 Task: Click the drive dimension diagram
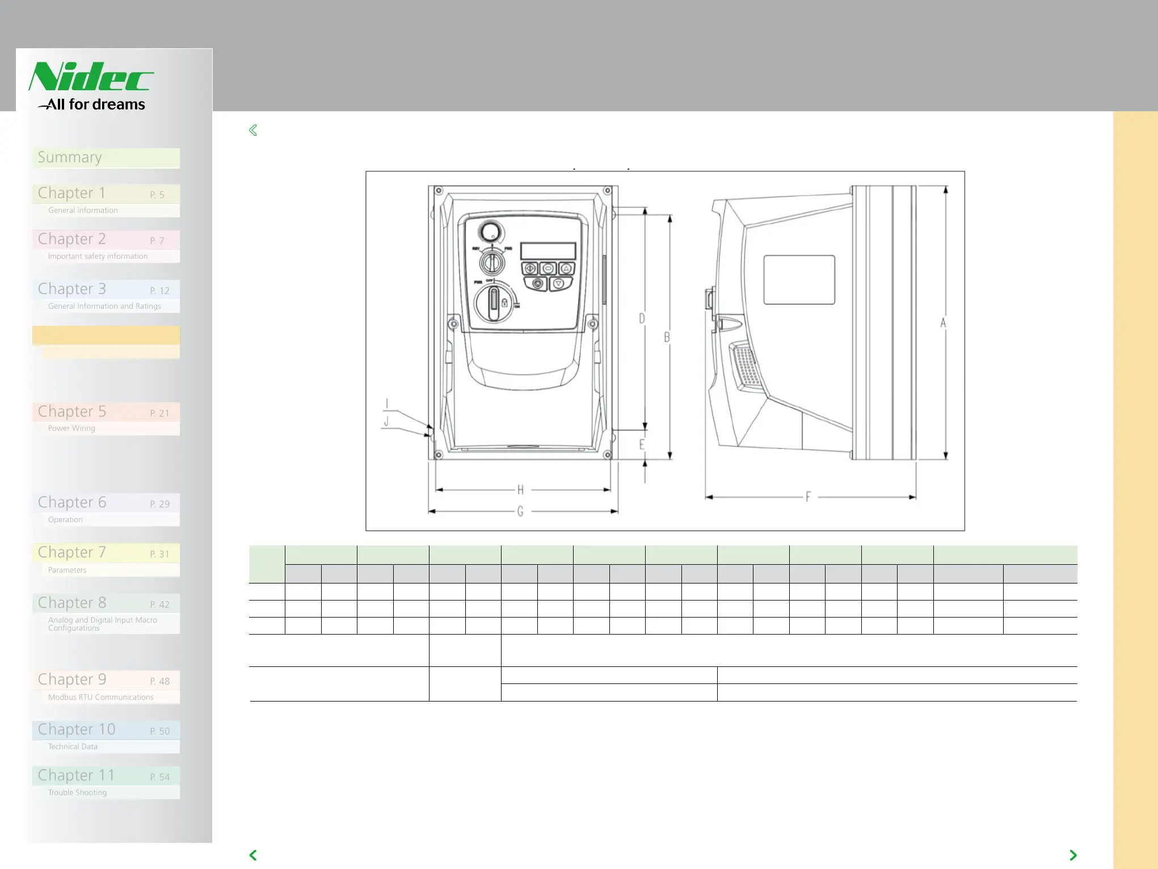tap(665, 351)
